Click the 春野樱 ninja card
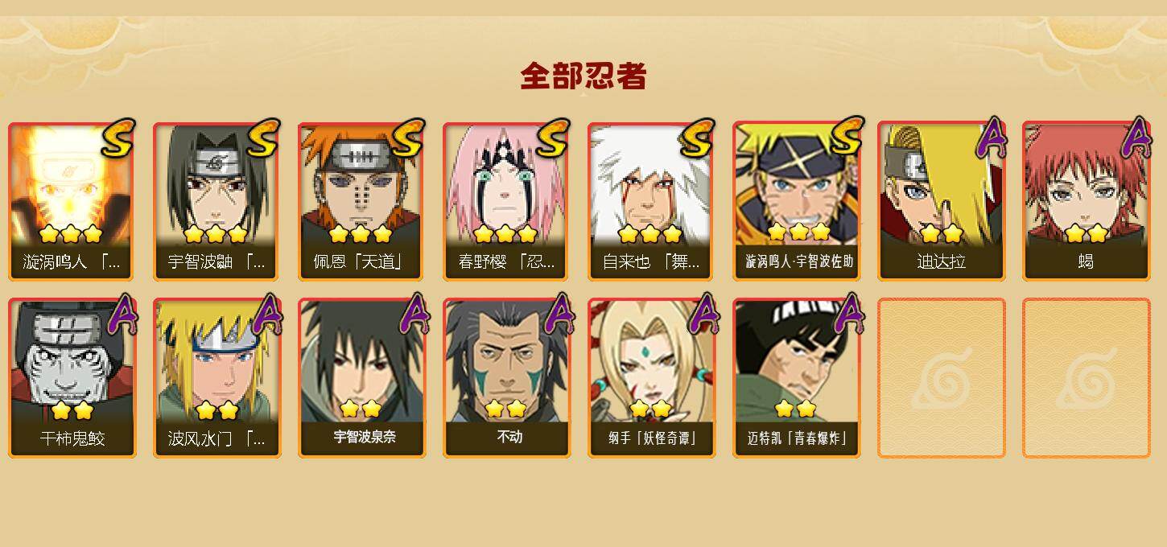Screen dimensions: 1167x547 pos(506,201)
